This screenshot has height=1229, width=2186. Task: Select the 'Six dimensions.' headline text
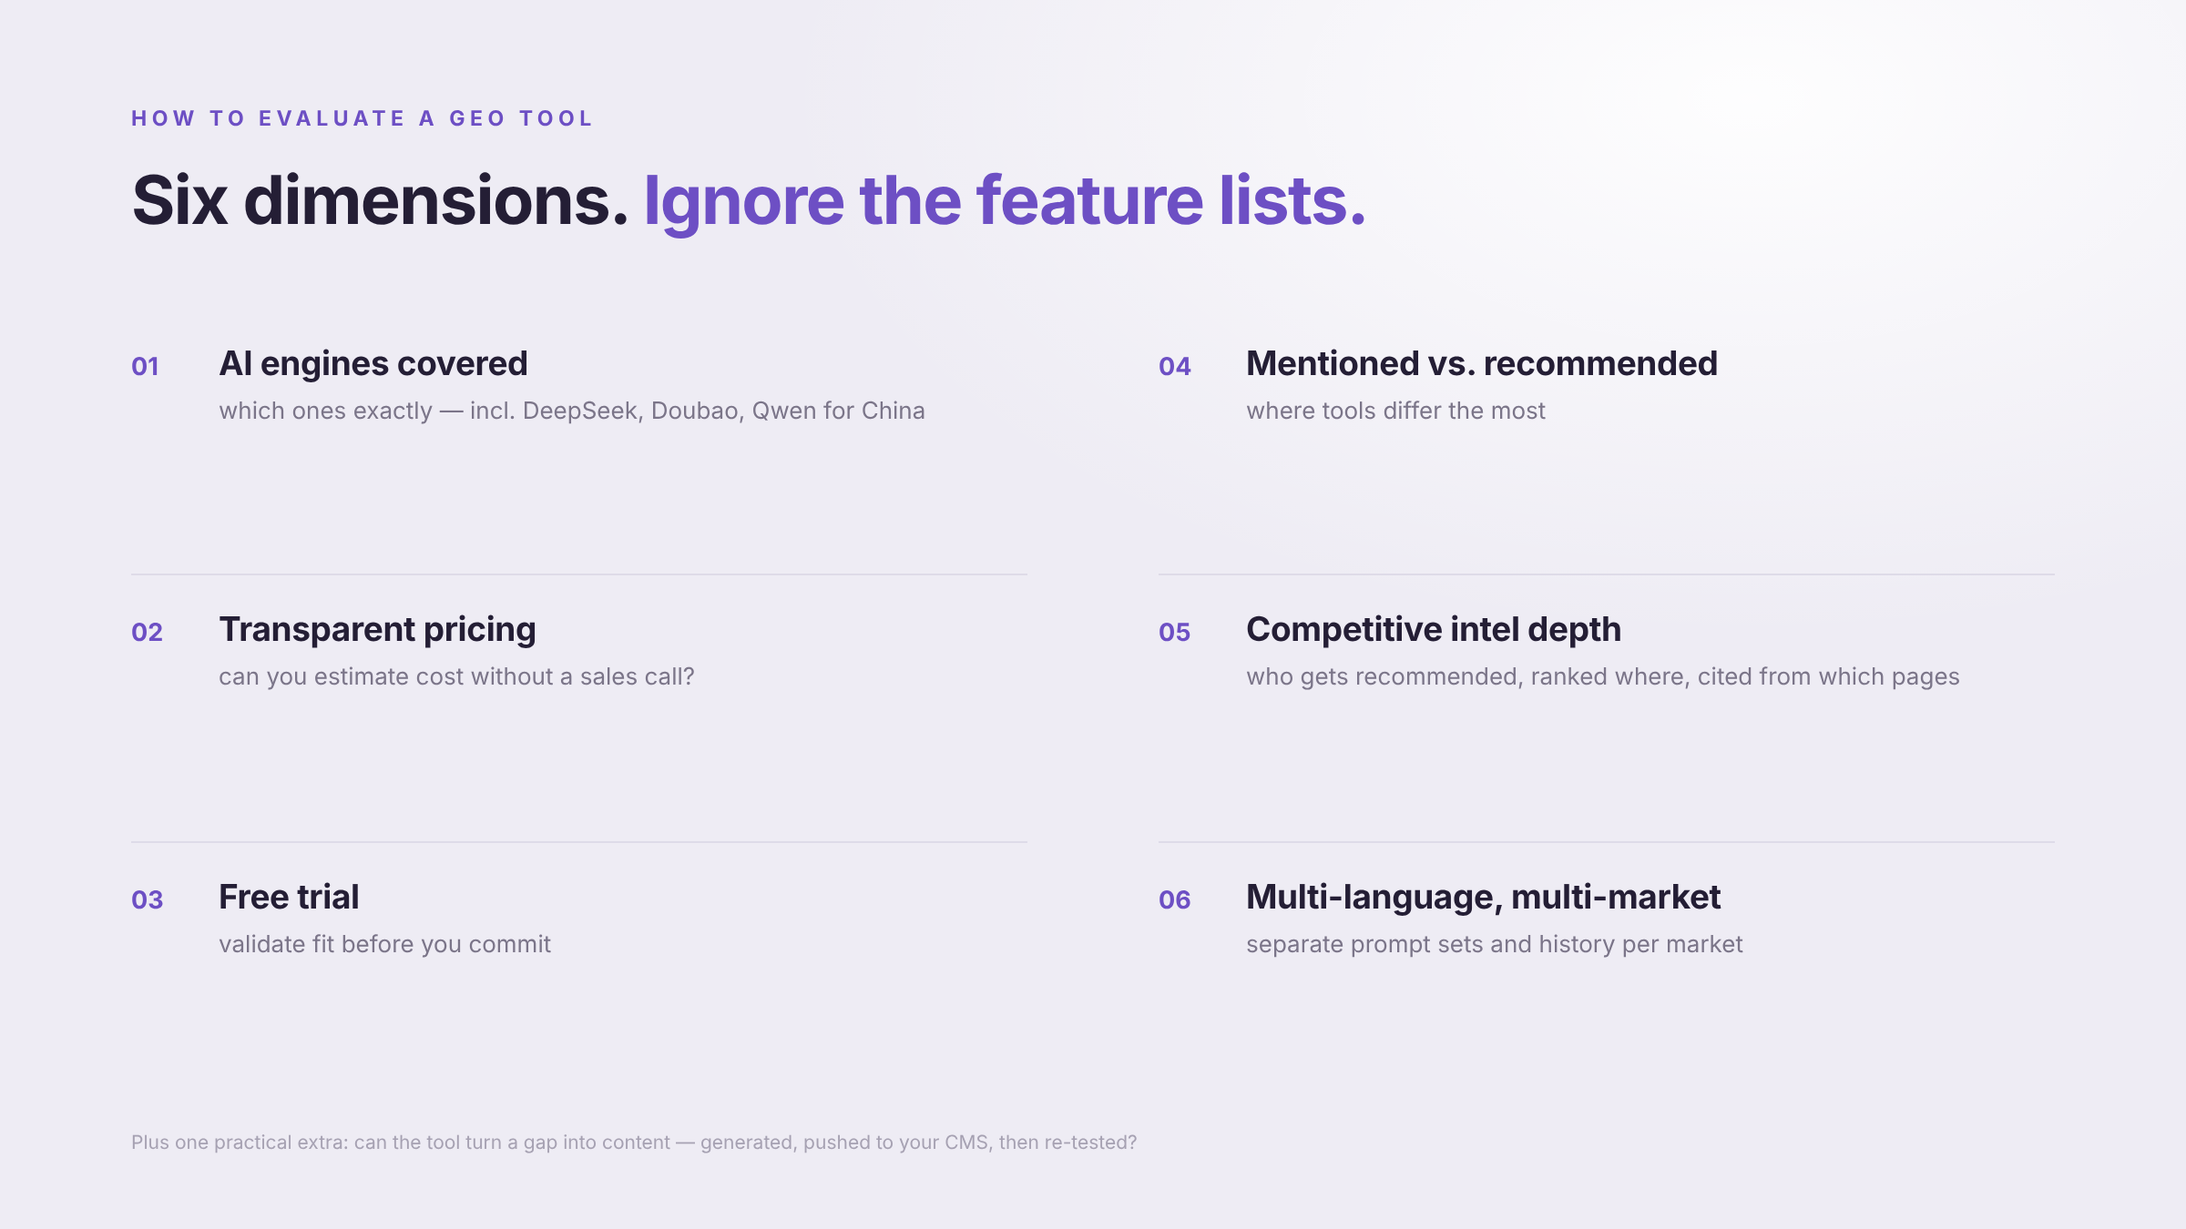[380, 200]
